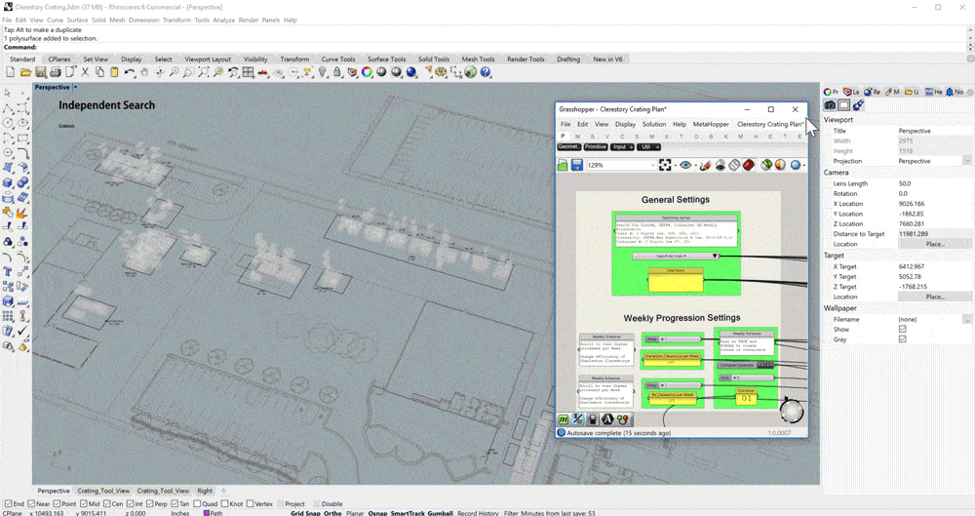Click the camera icon in Properties panel

click(830, 105)
